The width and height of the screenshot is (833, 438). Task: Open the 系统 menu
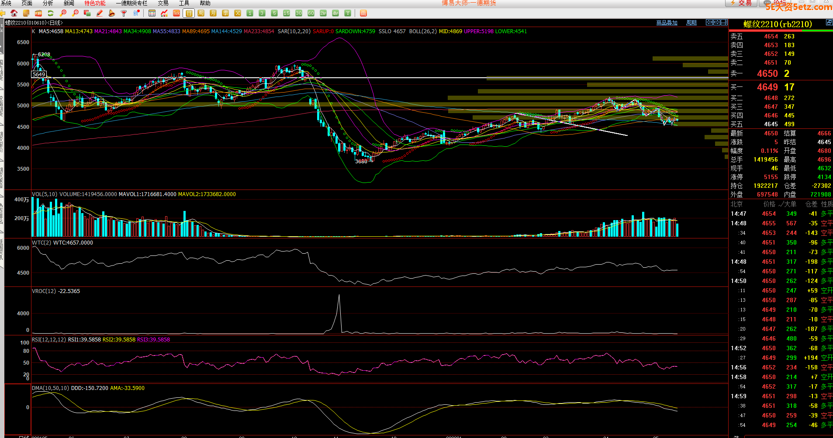[6, 3]
